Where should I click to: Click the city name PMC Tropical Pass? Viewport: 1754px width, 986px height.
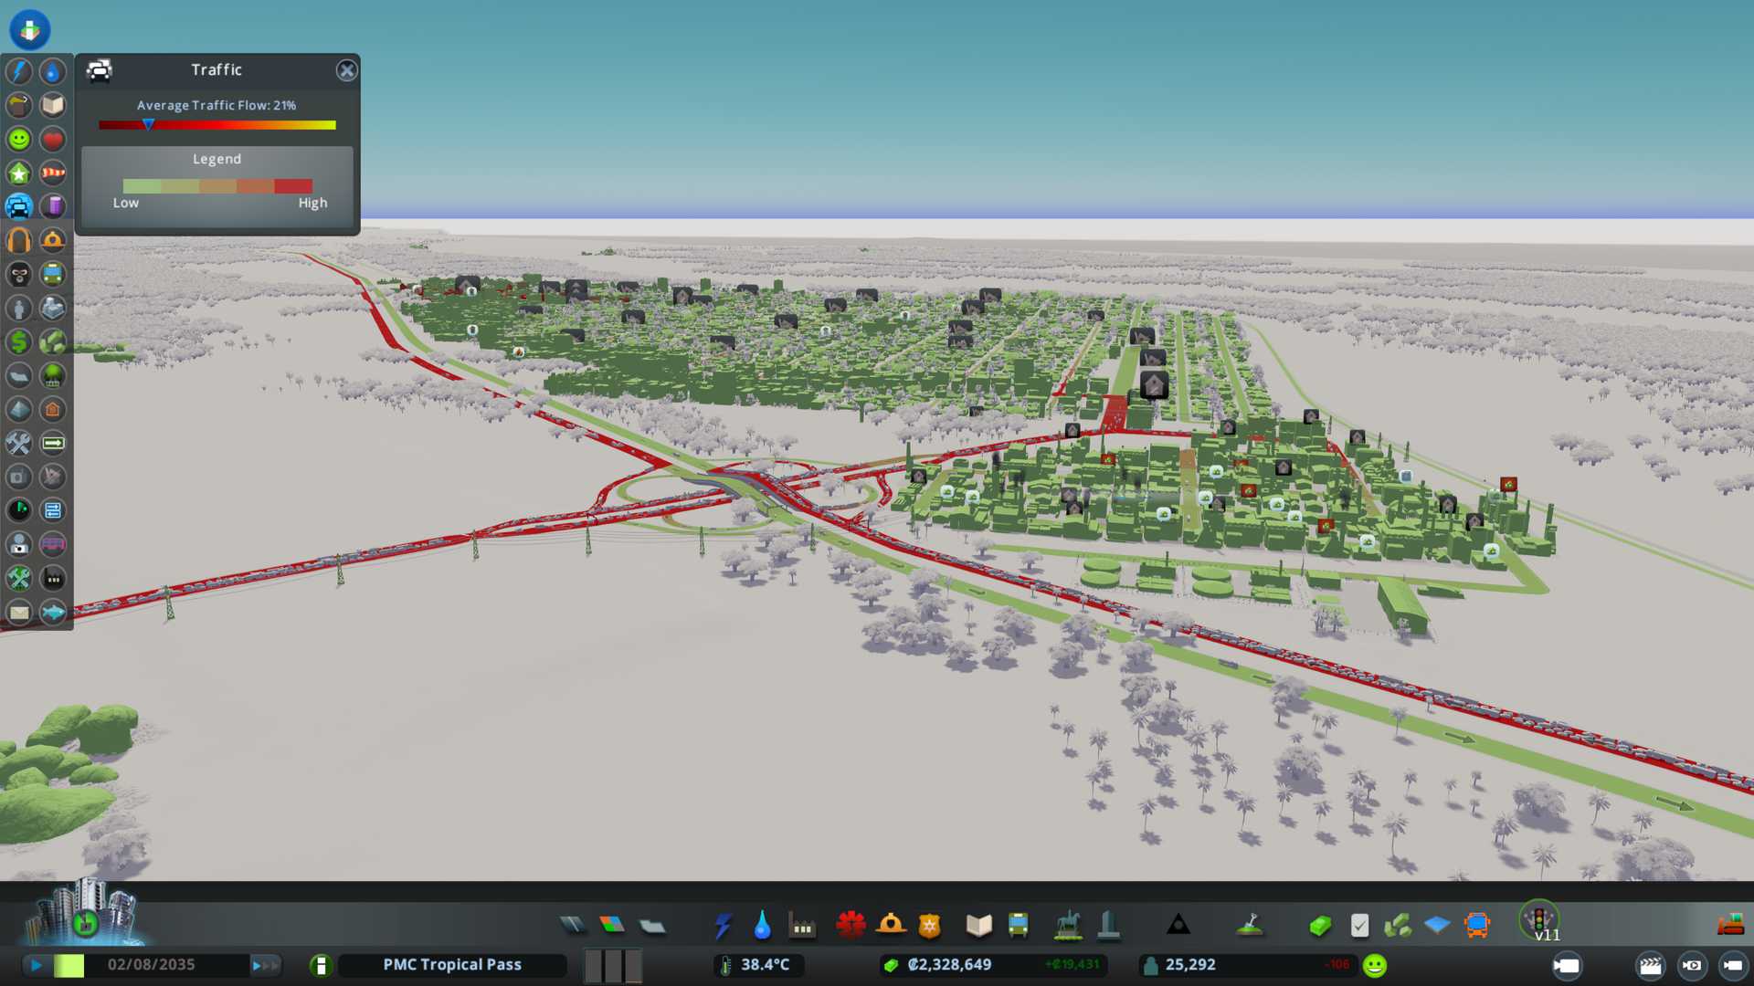pyautogui.click(x=452, y=965)
